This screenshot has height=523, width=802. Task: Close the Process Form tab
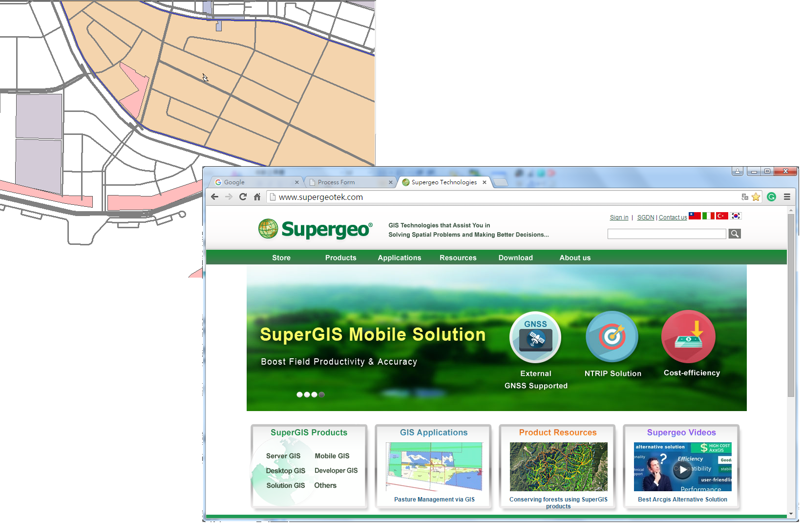390,182
